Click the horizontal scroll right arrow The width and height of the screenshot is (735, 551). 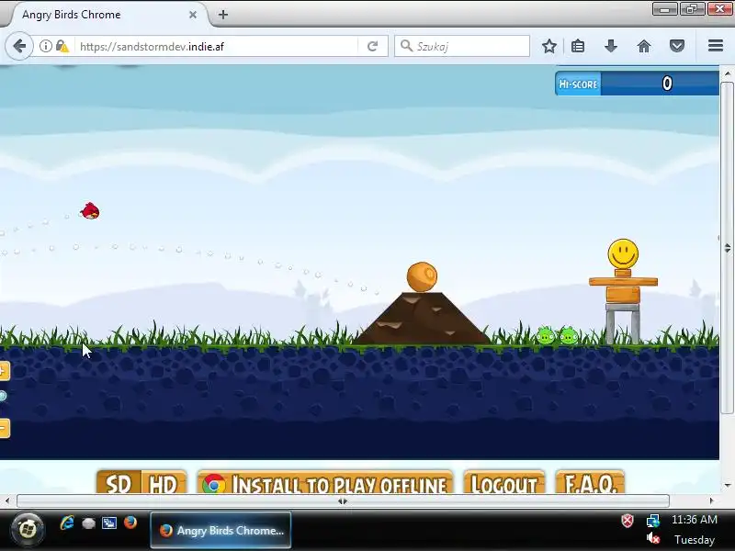coord(712,500)
